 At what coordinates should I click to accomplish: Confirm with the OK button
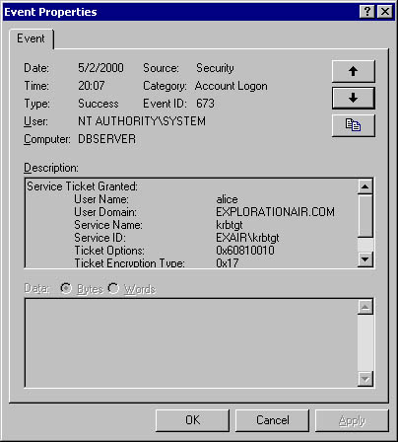(192, 420)
